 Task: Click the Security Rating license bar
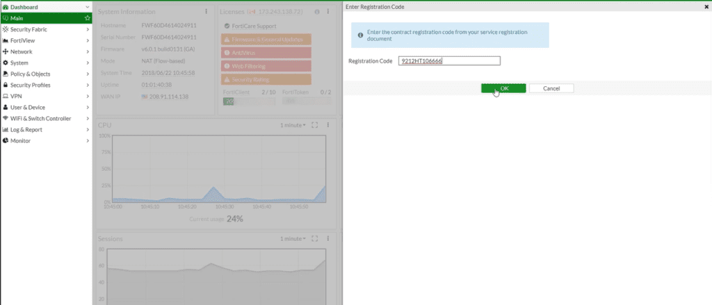[x=266, y=79]
